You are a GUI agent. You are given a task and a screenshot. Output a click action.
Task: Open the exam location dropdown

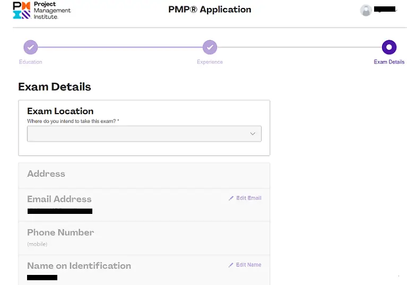(144, 134)
